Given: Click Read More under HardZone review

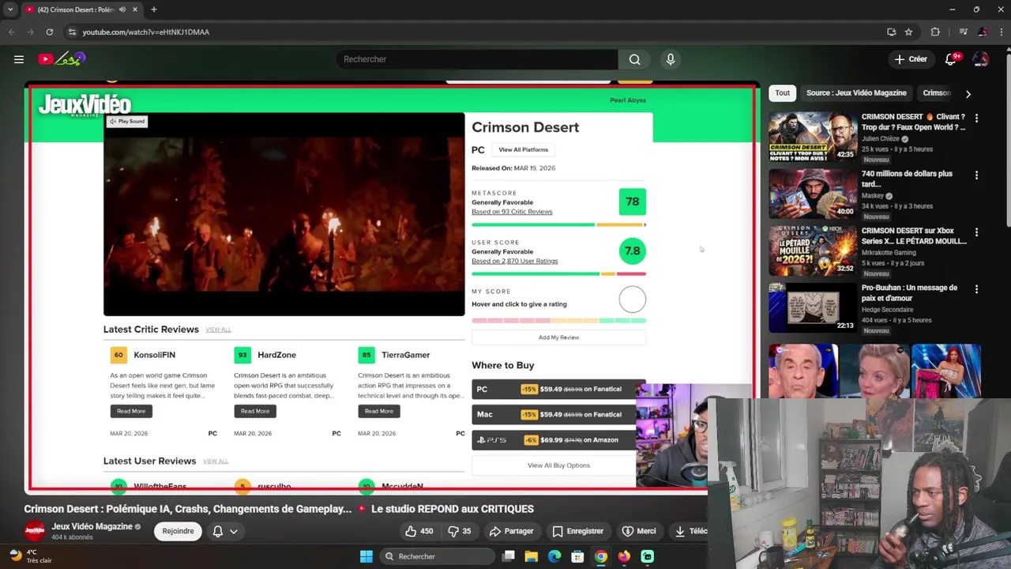Looking at the screenshot, I should pos(255,411).
